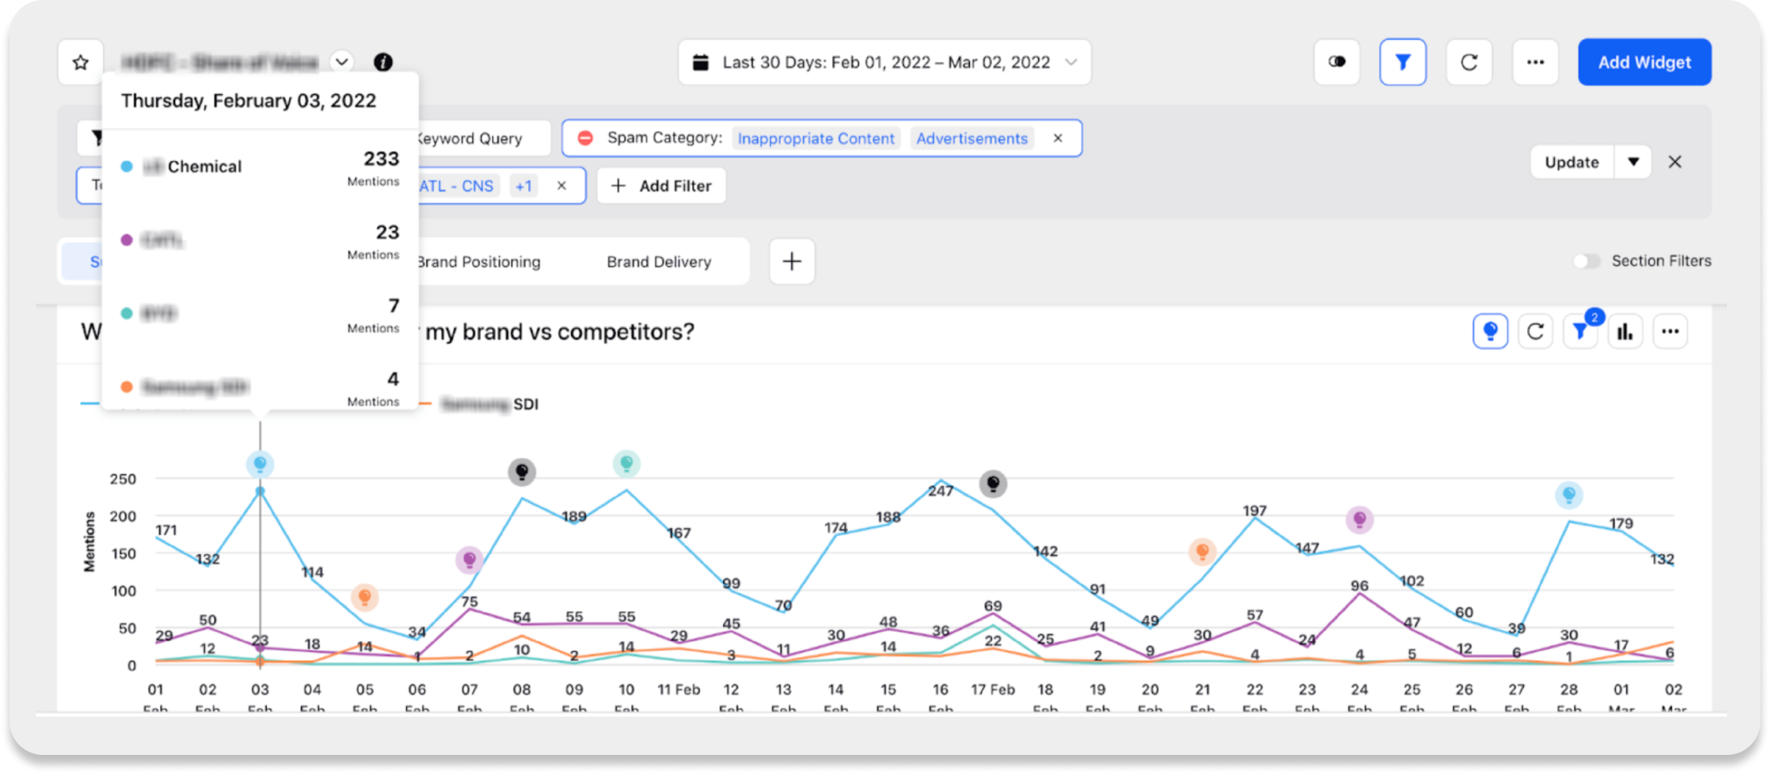1770x774 pixels.
Task: Click the ATL - CNS filter tag
Action: 457,186
